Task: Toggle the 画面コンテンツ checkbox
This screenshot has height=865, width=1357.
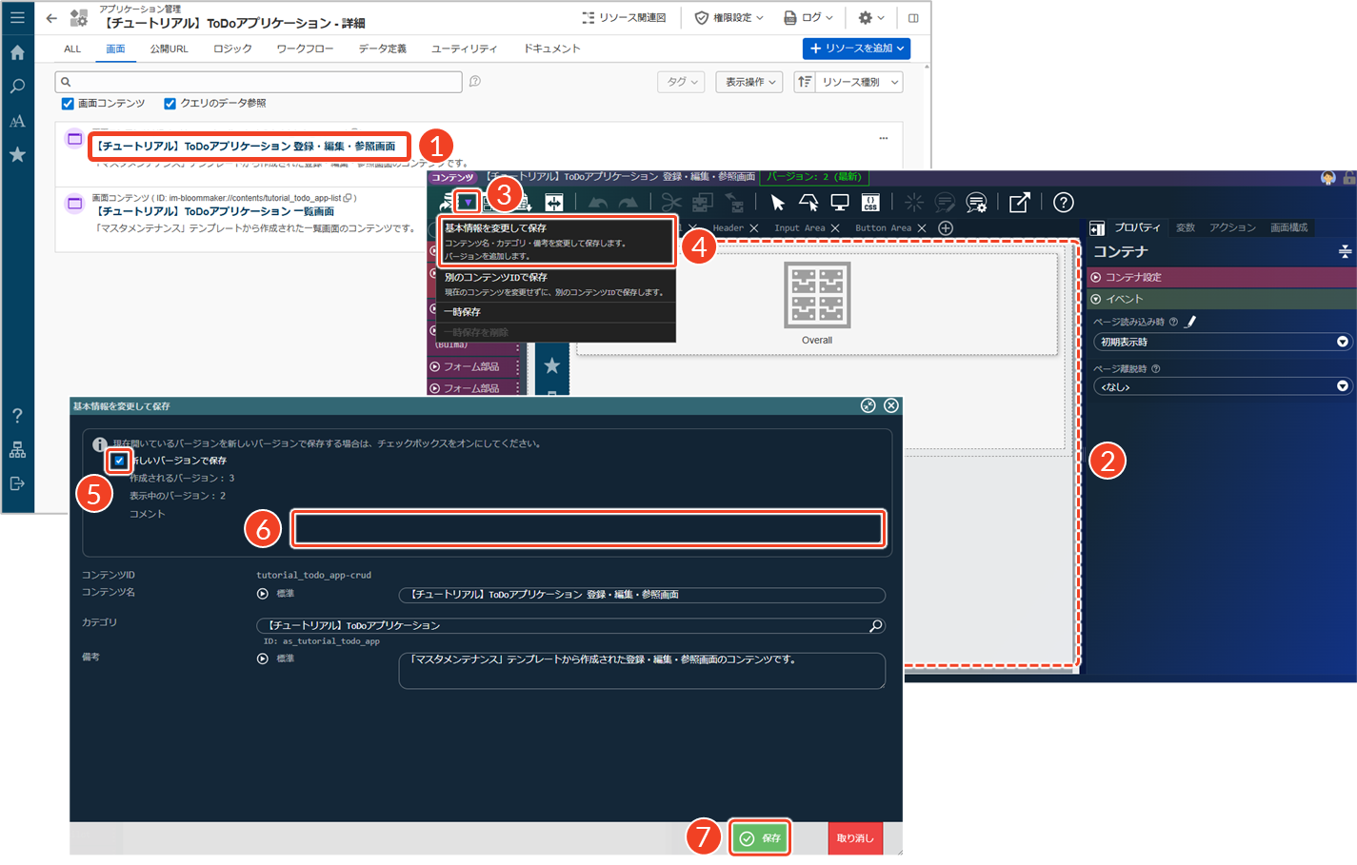Action: [x=68, y=104]
